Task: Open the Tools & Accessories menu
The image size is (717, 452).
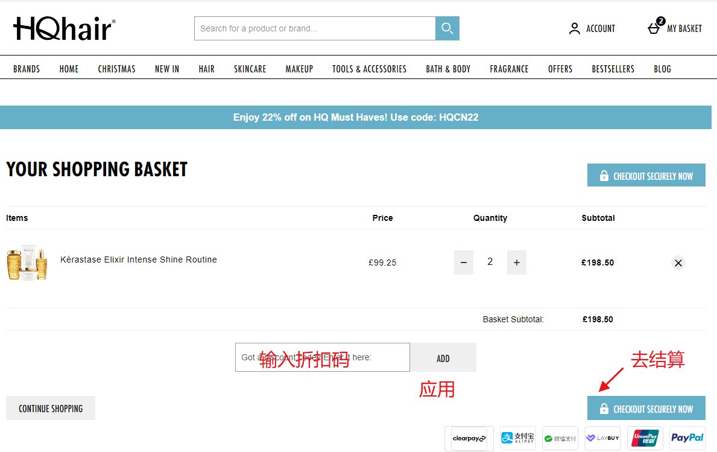Action: point(370,69)
